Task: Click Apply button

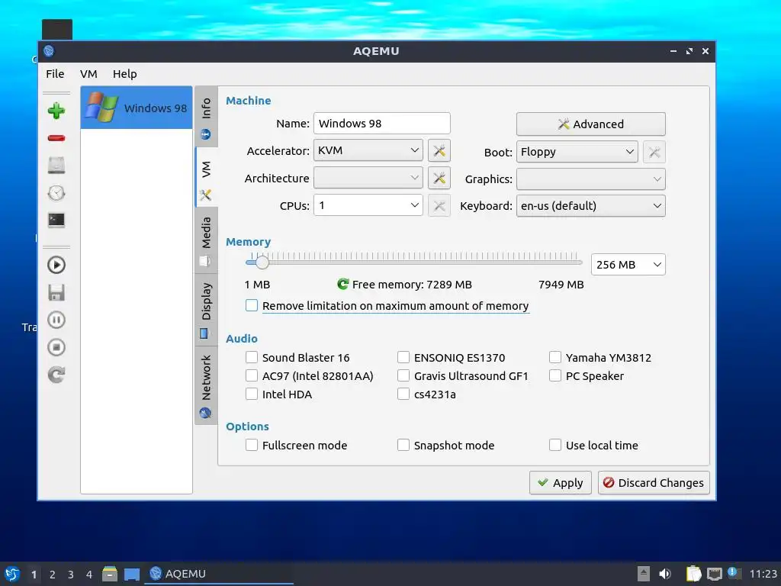Action: click(561, 482)
